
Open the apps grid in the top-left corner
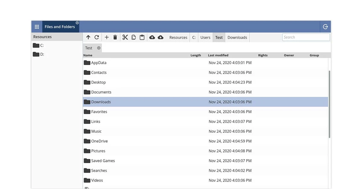(37, 26)
